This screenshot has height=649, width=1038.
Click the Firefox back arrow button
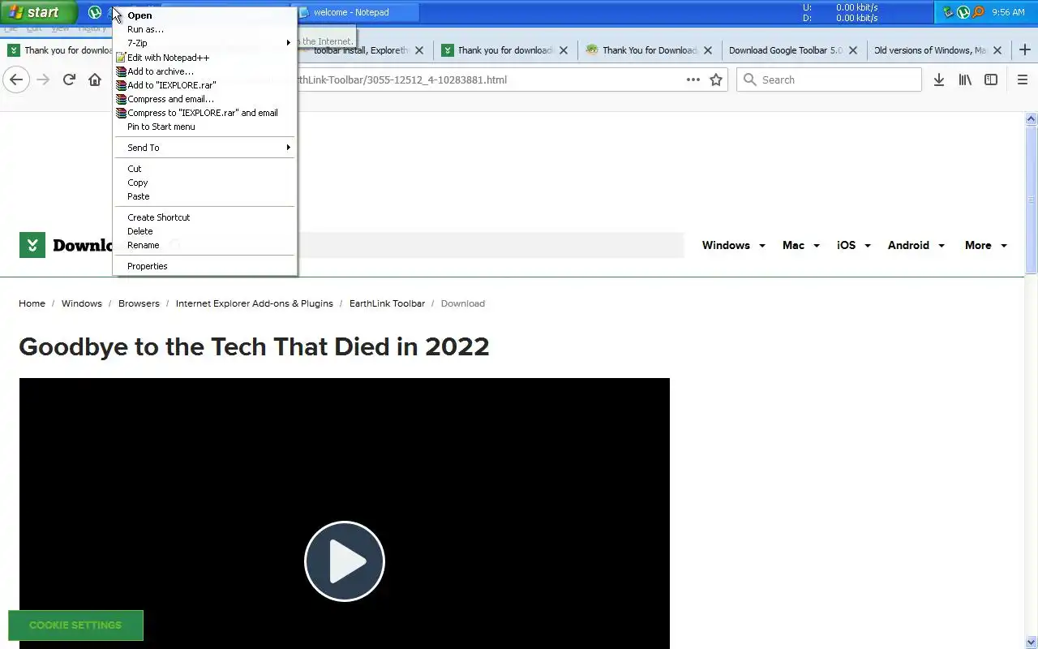point(16,80)
